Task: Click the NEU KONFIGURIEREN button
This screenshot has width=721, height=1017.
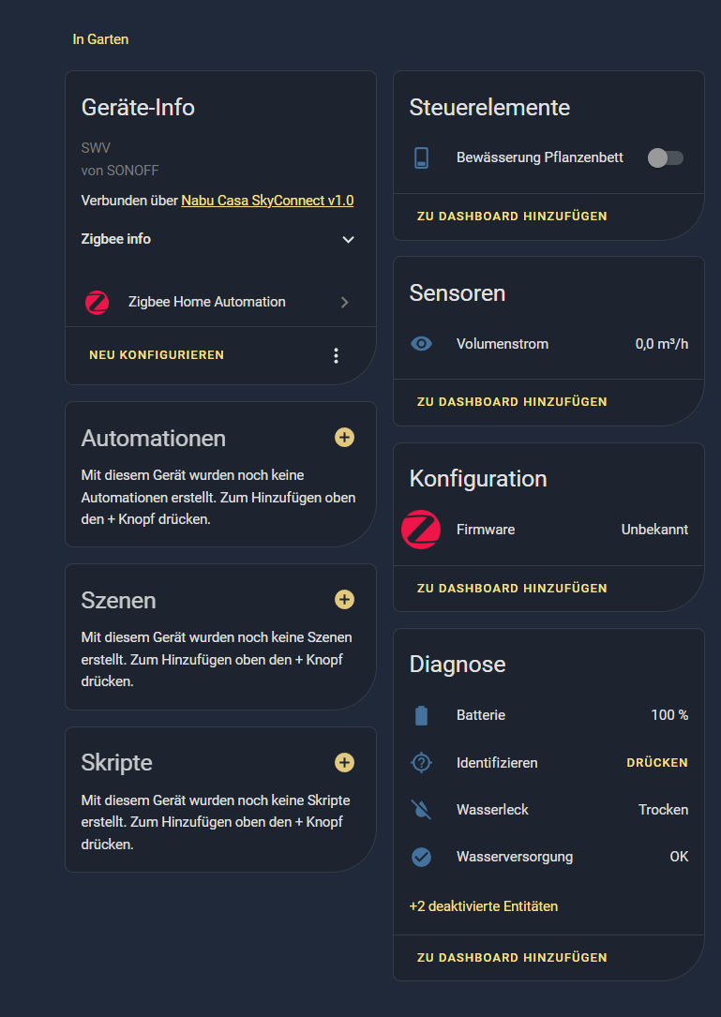Action: coord(157,355)
